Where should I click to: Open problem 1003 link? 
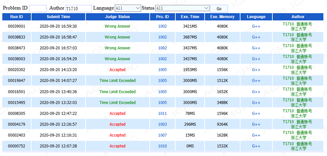[163, 124]
